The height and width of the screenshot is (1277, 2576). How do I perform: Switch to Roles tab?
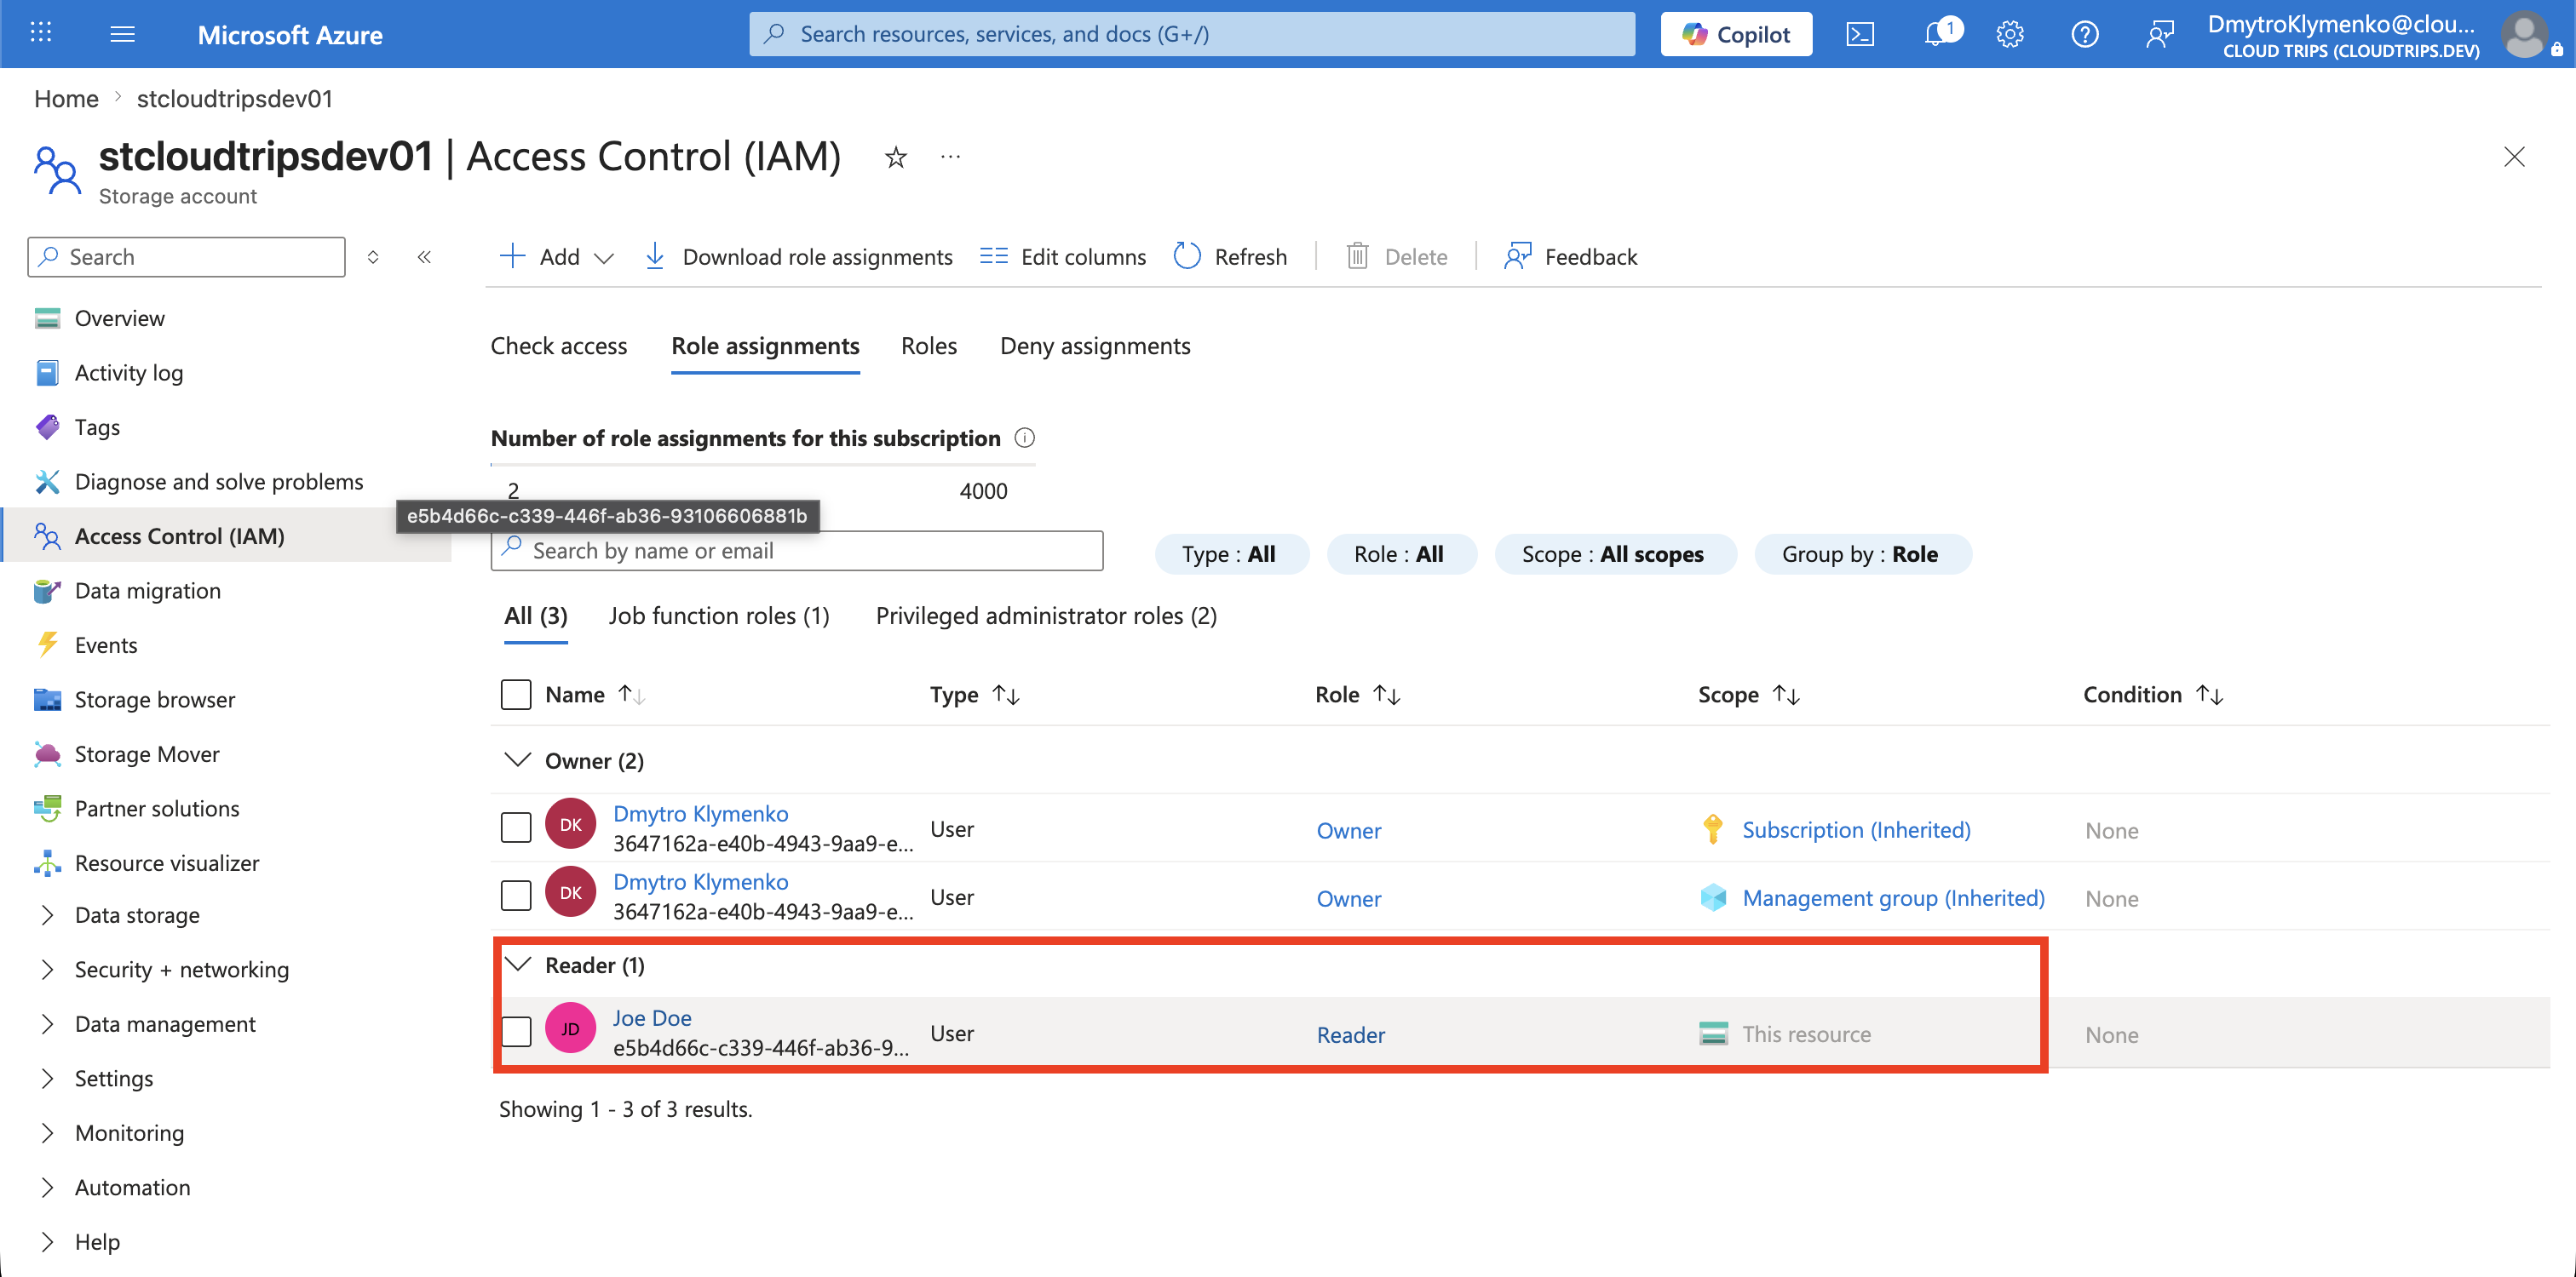tap(928, 346)
